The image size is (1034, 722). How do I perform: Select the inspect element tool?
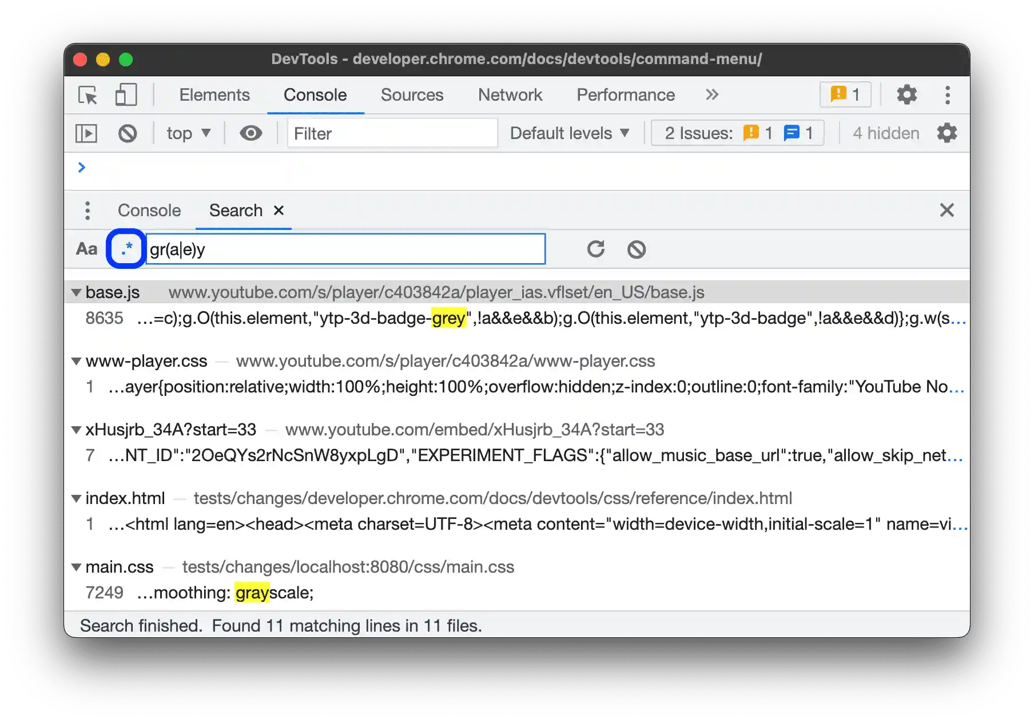click(86, 95)
